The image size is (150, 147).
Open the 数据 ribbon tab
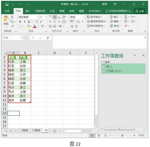62,11
